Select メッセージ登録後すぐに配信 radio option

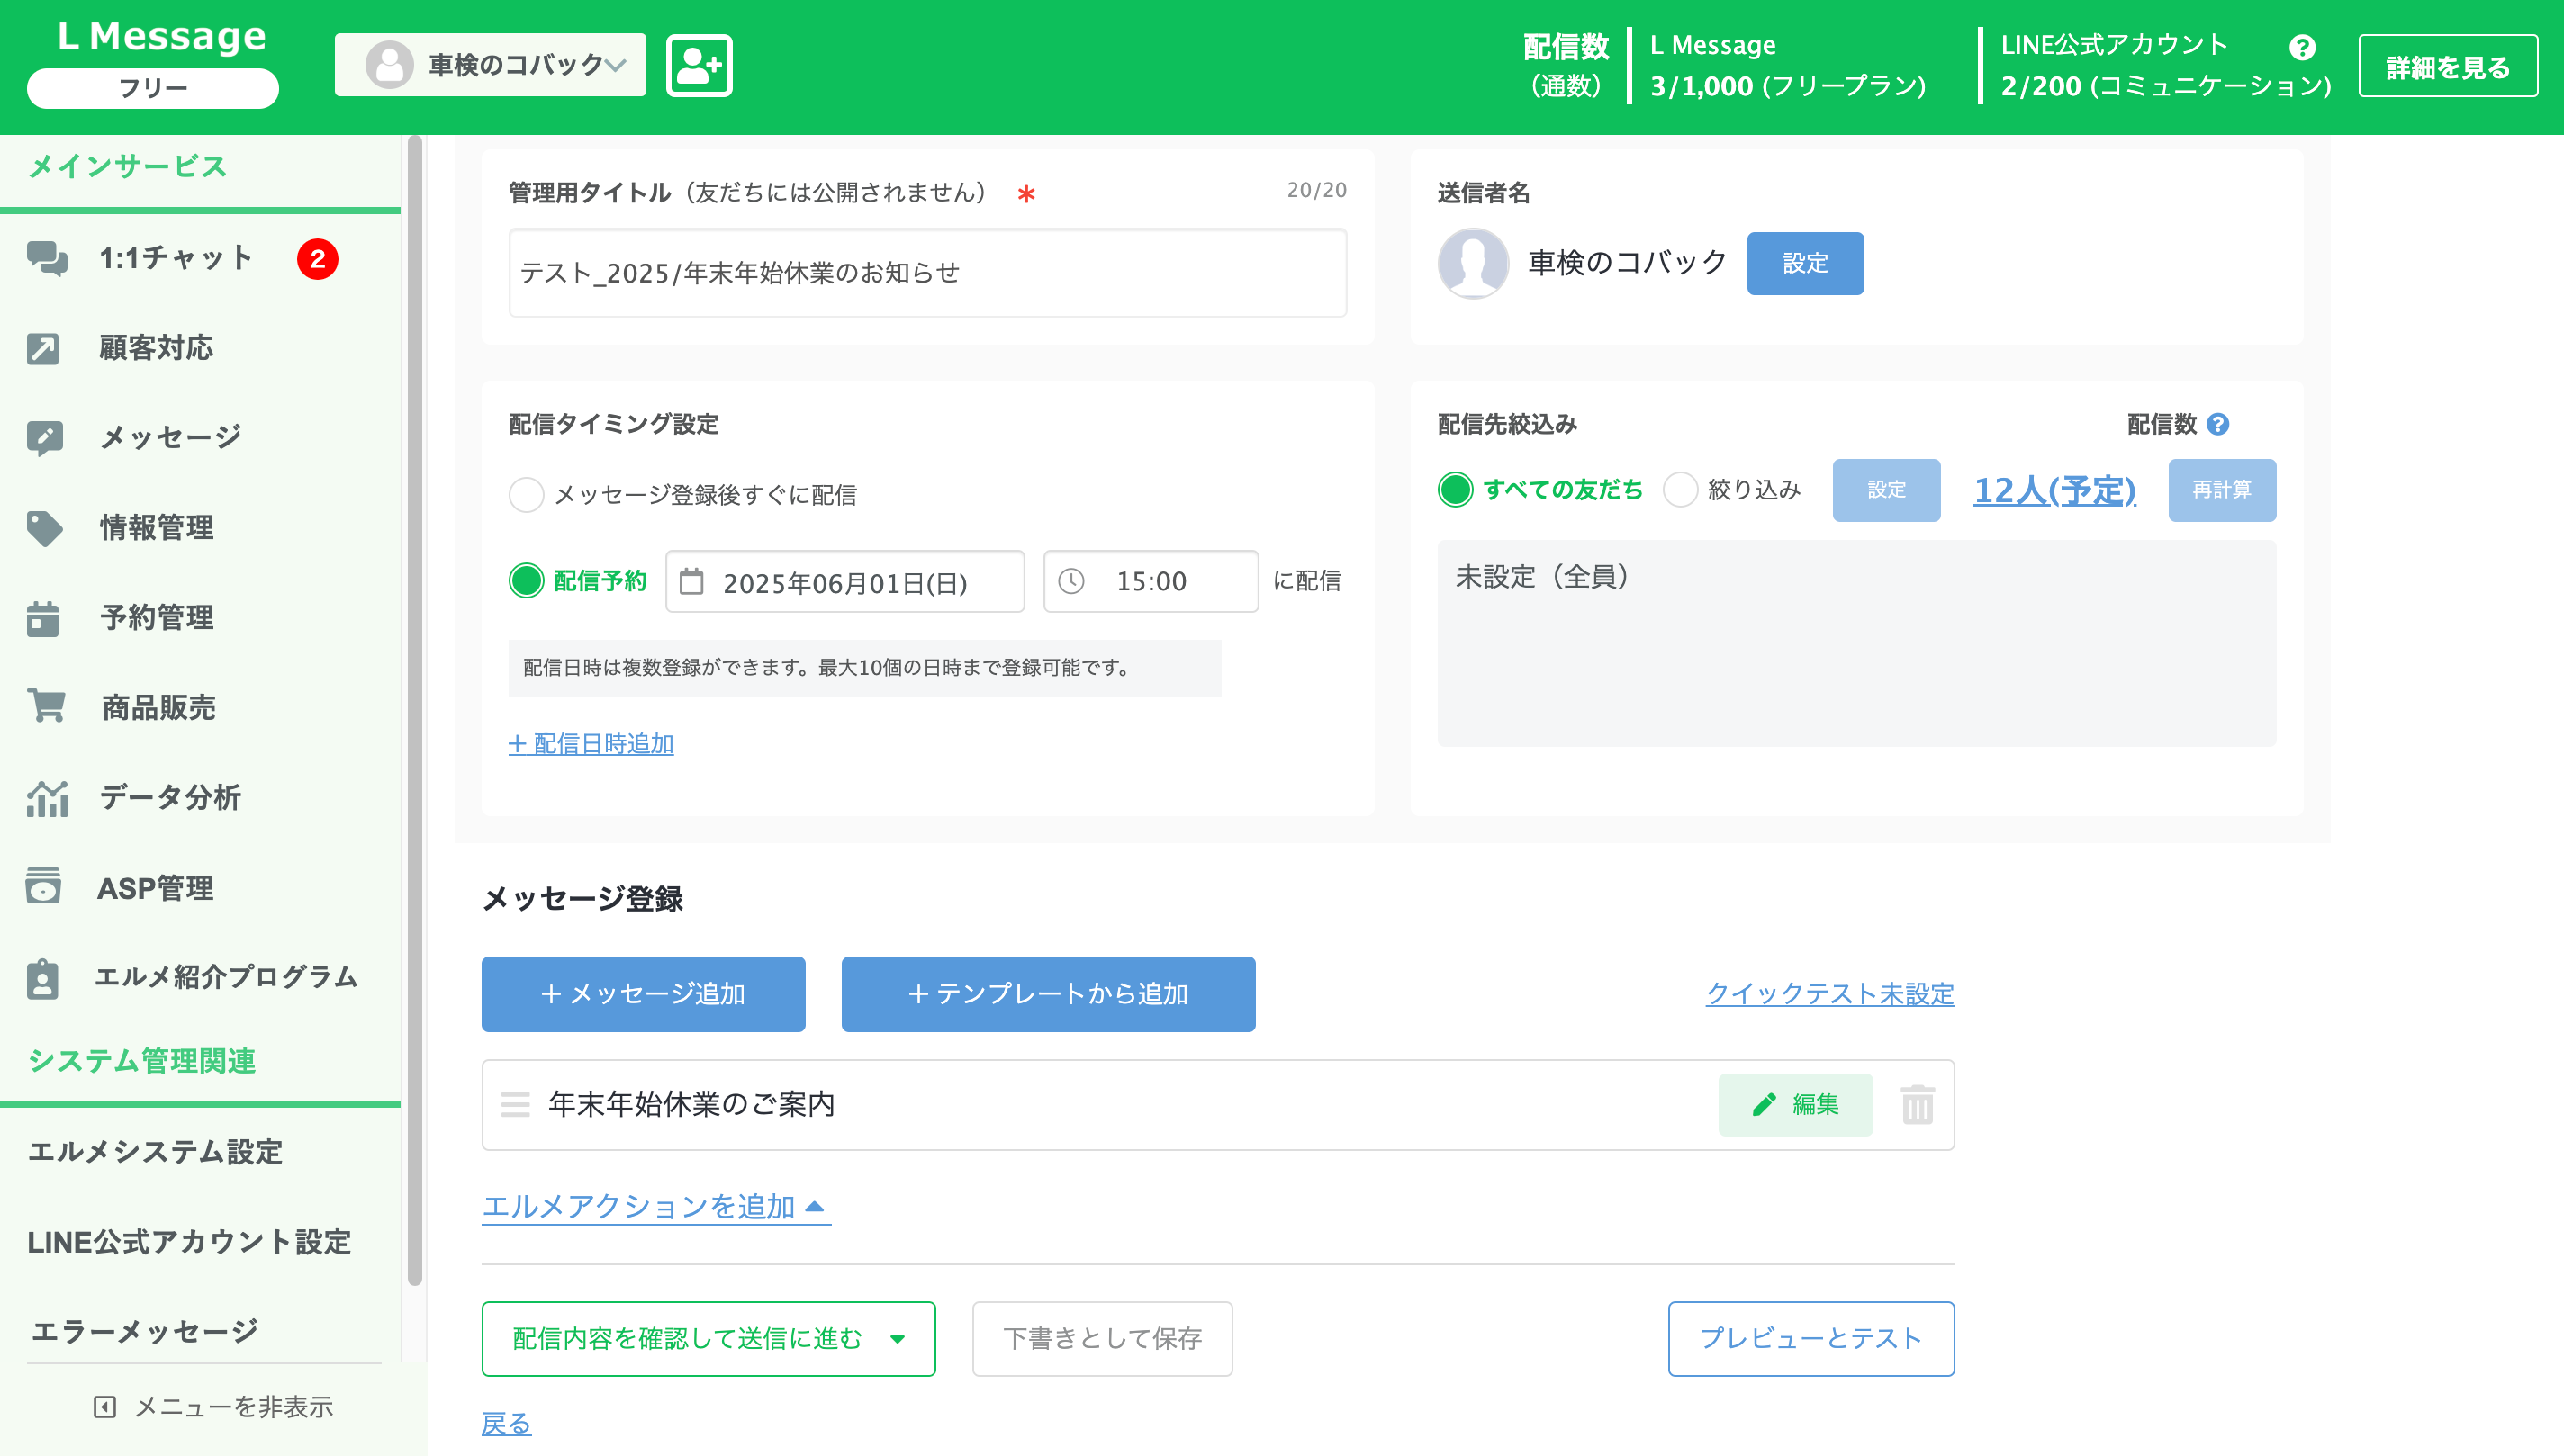click(526, 494)
